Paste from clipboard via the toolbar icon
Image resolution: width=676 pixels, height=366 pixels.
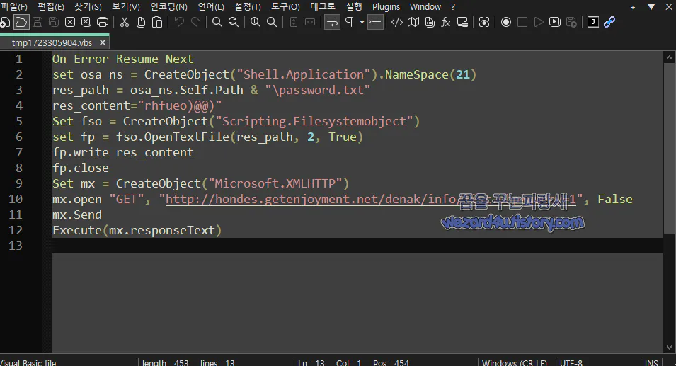(157, 22)
